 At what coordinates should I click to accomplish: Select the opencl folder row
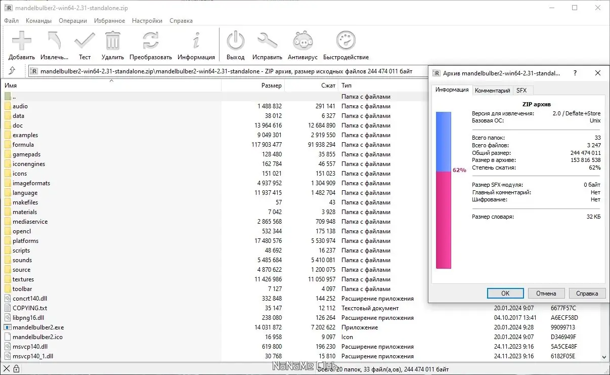pyautogui.click(x=215, y=231)
